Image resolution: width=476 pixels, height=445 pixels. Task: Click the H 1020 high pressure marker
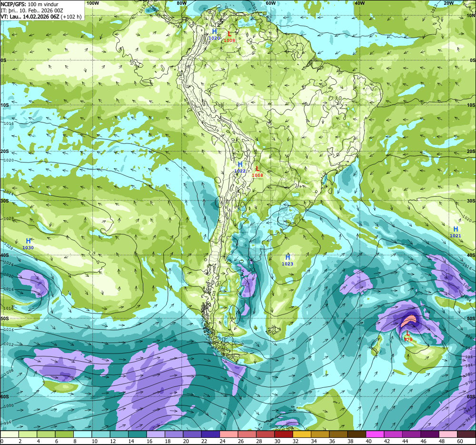[214, 34]
